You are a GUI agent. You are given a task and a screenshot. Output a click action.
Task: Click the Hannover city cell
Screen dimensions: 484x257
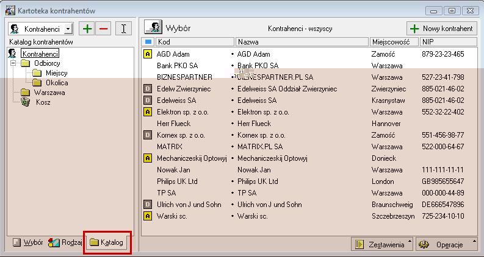point(386,124)
